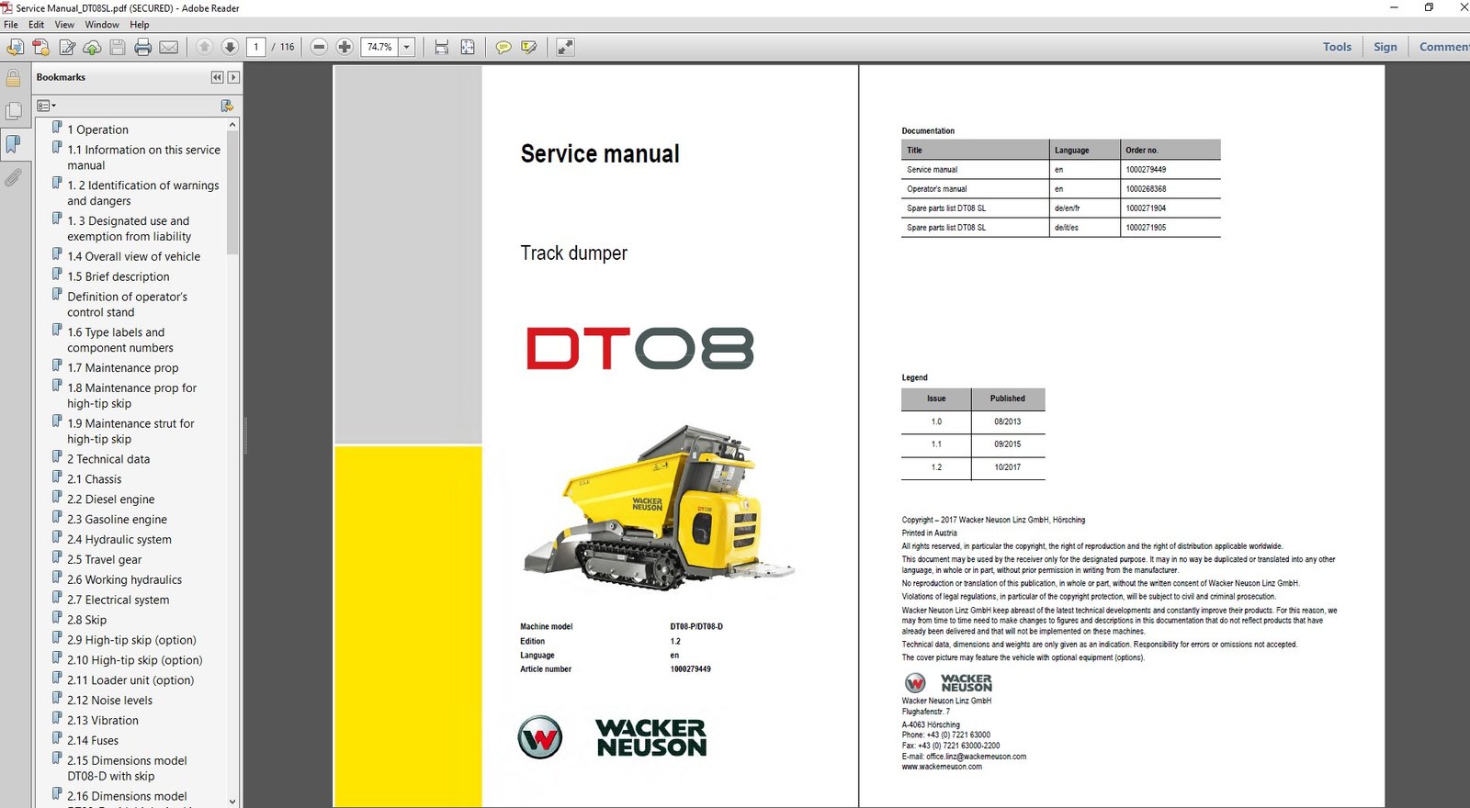Open the bookmarks options menu
The image size is (1470, 808).
[x=46, y=106]
